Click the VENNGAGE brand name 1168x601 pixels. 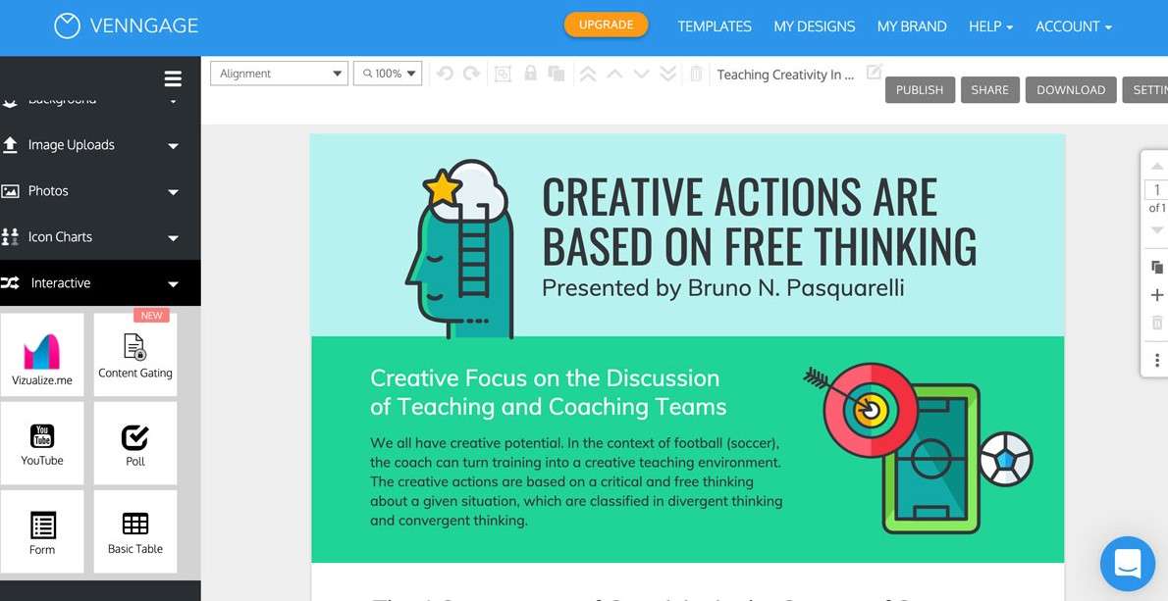pos(143,26)
